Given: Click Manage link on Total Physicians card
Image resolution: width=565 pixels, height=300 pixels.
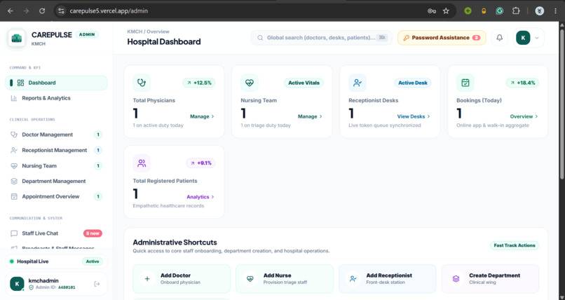Looking at the screenshot, I should pyautogui.click(x=202, y=116).
